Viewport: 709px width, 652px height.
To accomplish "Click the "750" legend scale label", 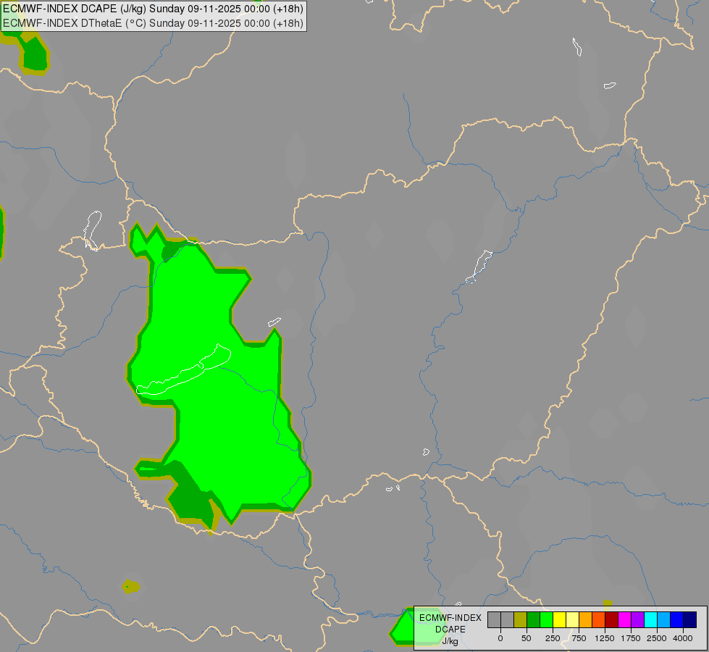I will point(579,638).
